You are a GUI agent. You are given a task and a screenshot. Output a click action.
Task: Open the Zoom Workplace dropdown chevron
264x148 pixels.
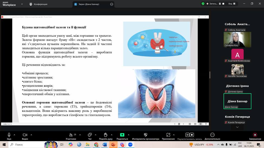point(22,4)
